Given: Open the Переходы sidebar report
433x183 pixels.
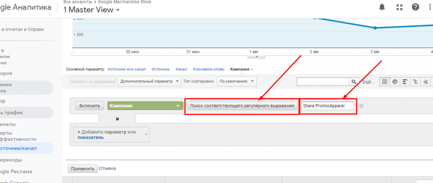Looking at the screenshot, I should click(x=11, y=160).
